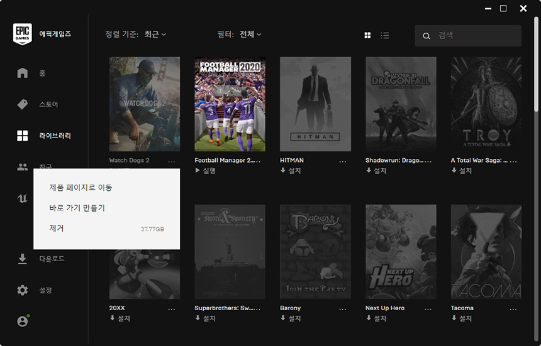Go to 홈 via the house icon

[23, 73]
